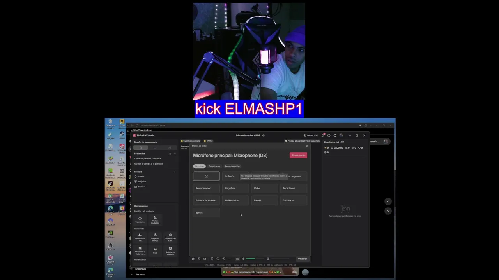Image resolution: width=499 pixels, height=280 pixels.
Task: Click the browser back arrow
Action: [133, 126]
